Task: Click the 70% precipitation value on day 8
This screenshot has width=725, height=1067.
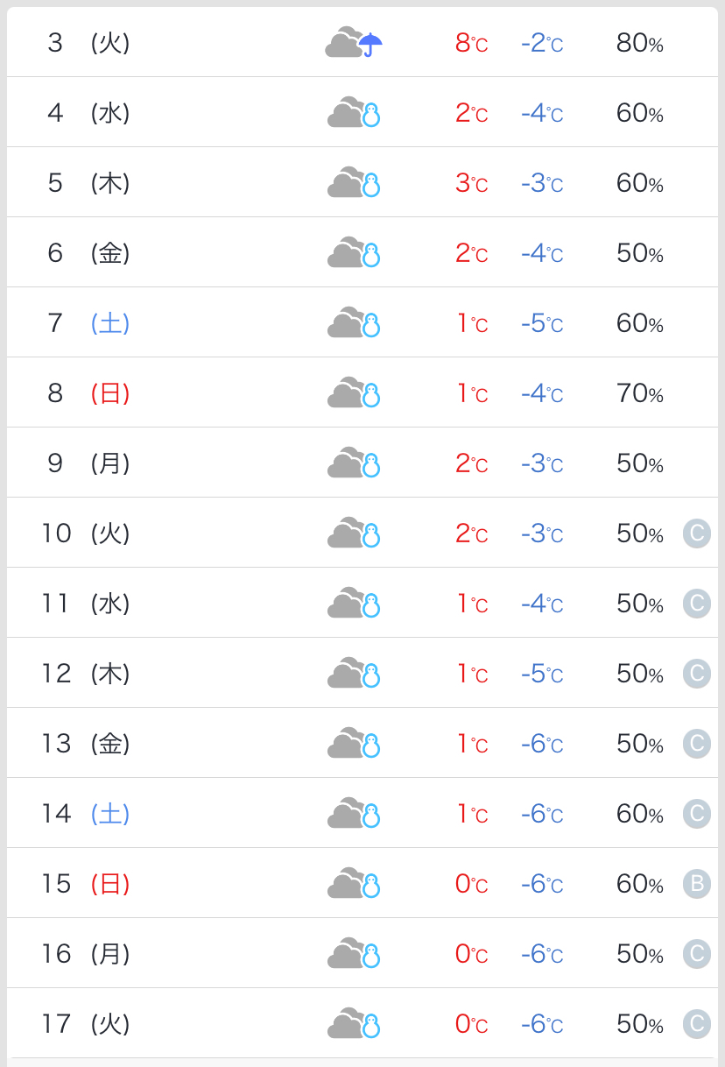Action: 639,393
